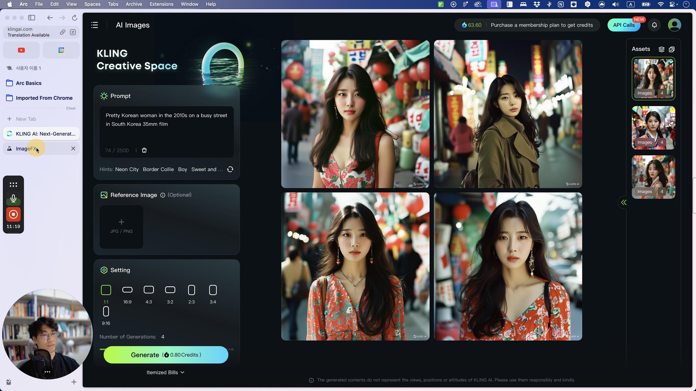The image size is (696, 391).
Task: Select the 9:16 aspect ratio
Action: click(x=106, y=316)
